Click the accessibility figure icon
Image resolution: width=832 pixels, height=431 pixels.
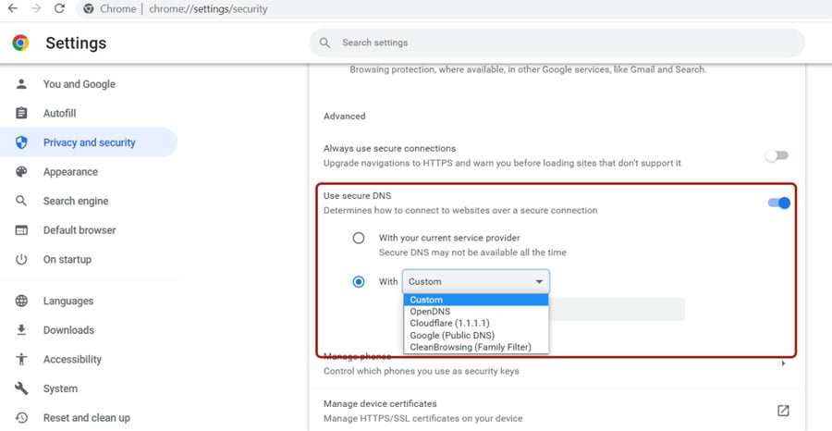21,360
